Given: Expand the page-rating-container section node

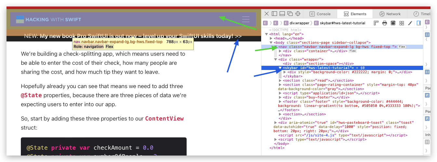Looking at the screenshot, I should click(280, 85).
